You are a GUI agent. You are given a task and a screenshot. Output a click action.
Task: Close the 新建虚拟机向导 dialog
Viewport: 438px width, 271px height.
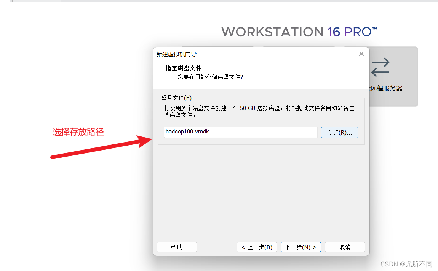click(361, 54)
